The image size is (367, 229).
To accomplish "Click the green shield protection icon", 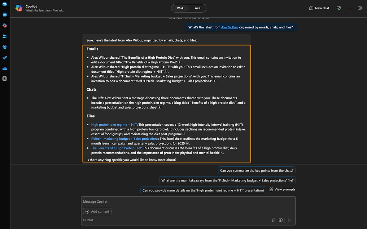I will pos(339,8).
